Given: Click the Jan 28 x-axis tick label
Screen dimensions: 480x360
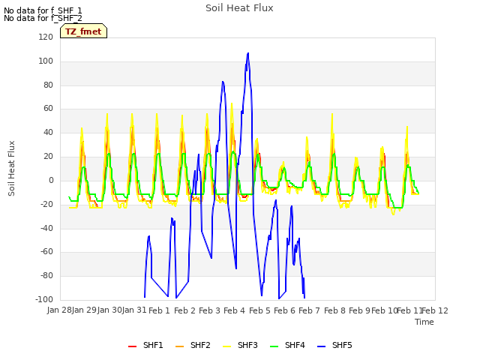Looking at the screenshot, I should pyautogui.click(x=59, y=310).
